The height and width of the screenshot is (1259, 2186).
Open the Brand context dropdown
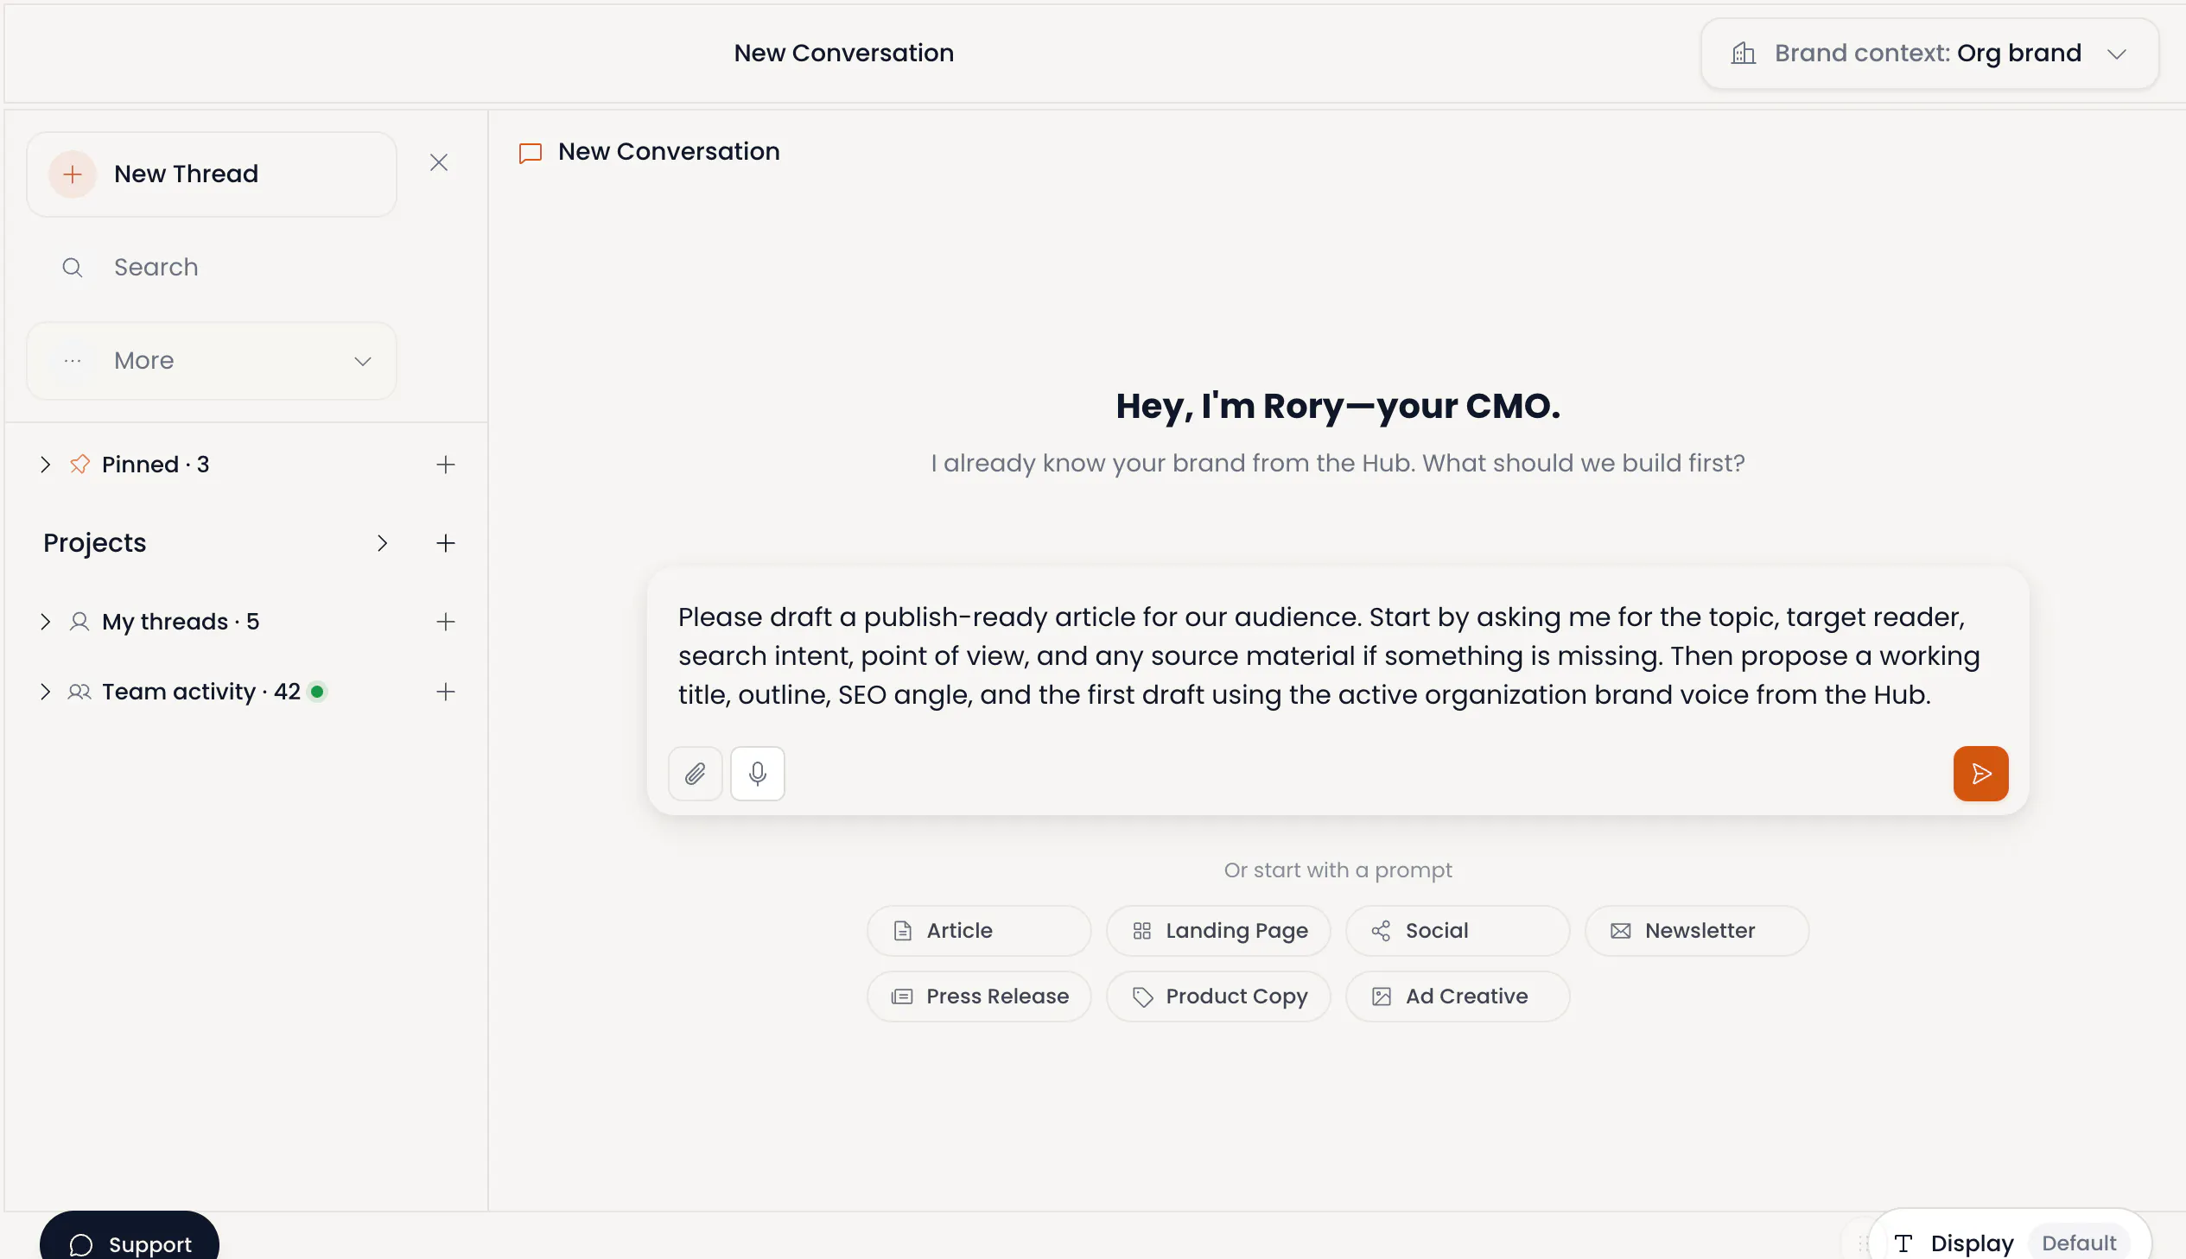1929,54
